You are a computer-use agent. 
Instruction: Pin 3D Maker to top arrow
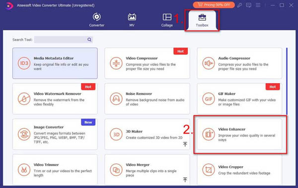tap(185, 144)
